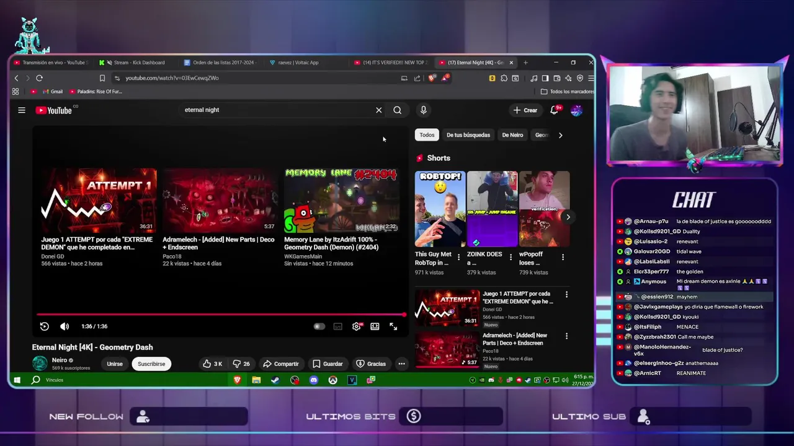Click the 'Unirse' channel button

115,364
